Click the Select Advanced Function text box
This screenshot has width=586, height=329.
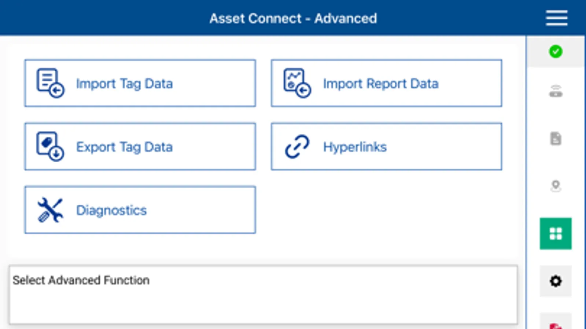[x=263, y=295]
